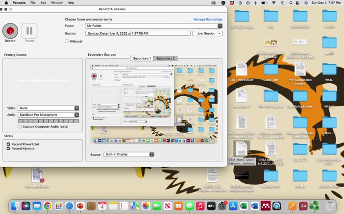Viewport: 344px width, 214px height.
Task: Open Mendeley from the Dock
Action: 266,206
